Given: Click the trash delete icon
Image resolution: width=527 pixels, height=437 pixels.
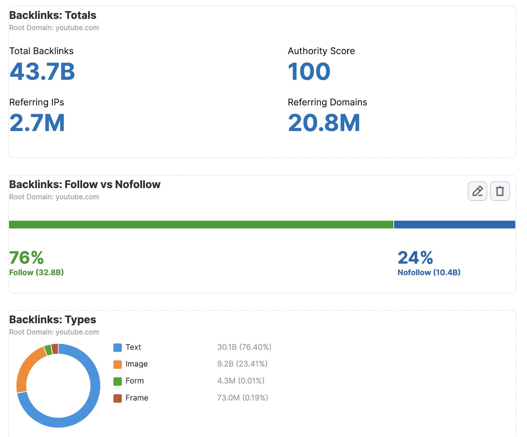Looking at the screenshot, I should pyautogui.click(x=500, y=191).
